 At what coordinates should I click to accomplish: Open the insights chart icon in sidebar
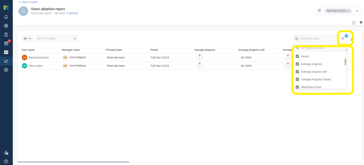(6, 61)
